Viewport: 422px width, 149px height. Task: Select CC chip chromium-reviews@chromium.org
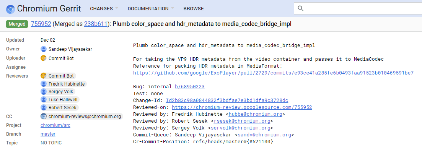coord(81,117)
